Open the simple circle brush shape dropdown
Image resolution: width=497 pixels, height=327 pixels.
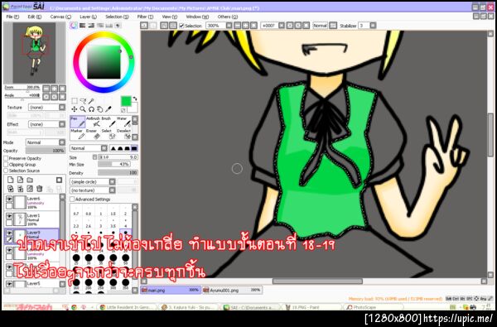click(x=93, y=182)
